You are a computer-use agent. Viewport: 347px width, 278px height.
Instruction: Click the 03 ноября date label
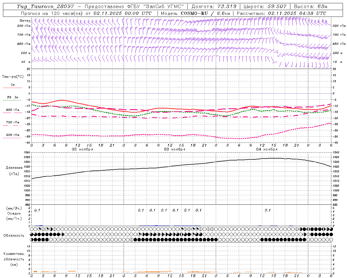(175, 149)
